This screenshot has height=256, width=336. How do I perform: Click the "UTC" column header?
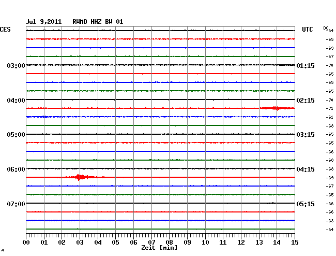coord(307,30)
